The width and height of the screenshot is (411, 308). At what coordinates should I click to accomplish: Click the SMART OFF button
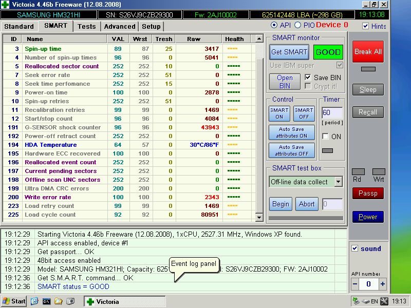tap(304, 113)
